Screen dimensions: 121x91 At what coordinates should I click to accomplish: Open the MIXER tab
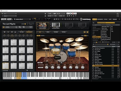pos(48,32)
